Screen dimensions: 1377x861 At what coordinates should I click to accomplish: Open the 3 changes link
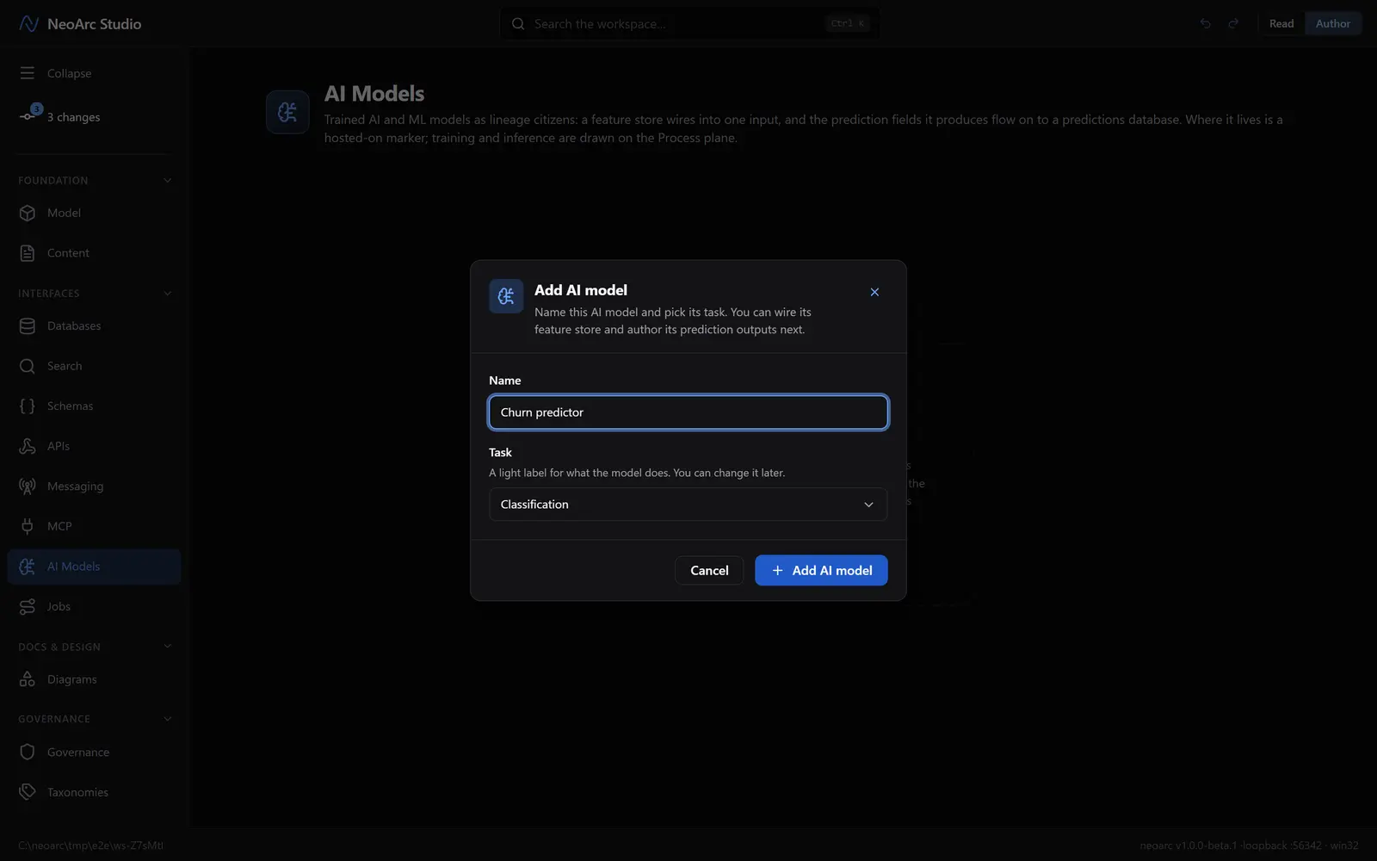pos(73,117)
